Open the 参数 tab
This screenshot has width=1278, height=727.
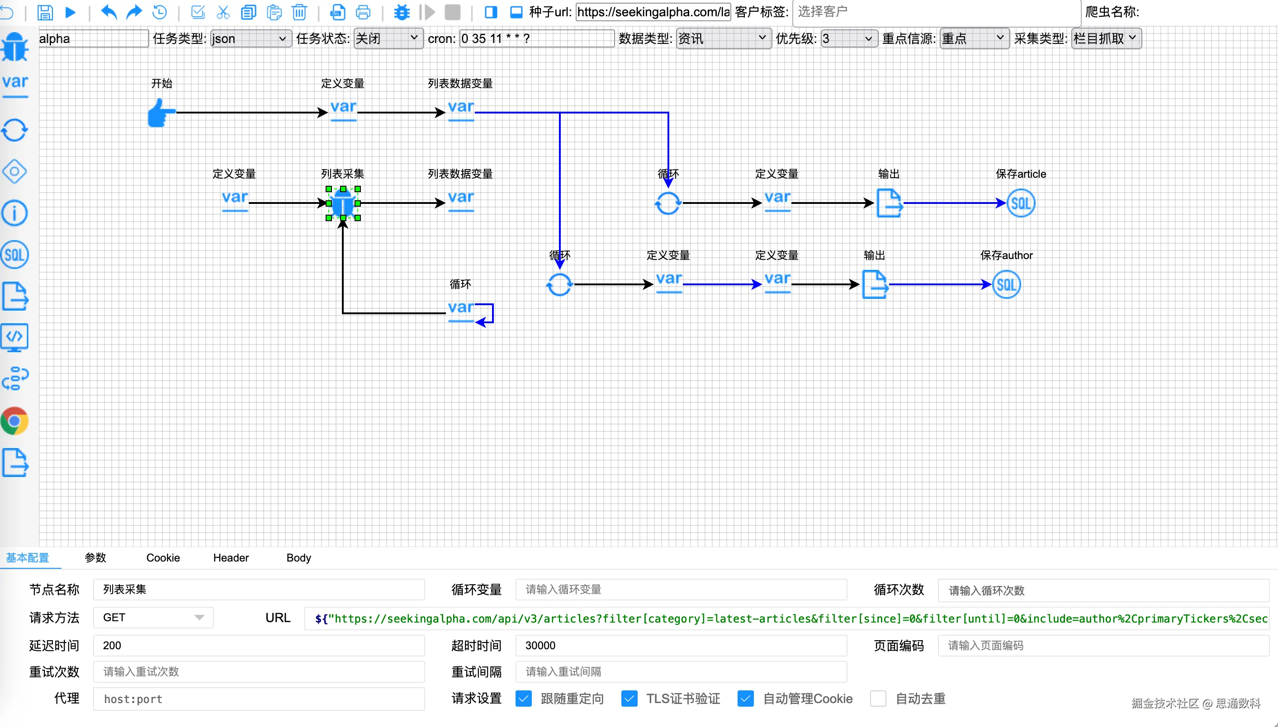click(95, 558)
